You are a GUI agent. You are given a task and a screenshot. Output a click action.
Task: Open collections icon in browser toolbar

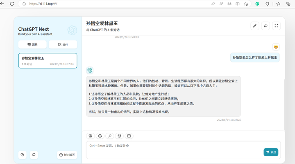[x=288, y=4]
